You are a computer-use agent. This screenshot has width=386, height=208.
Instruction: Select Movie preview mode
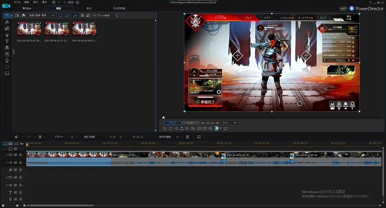[x=190, y=123]
